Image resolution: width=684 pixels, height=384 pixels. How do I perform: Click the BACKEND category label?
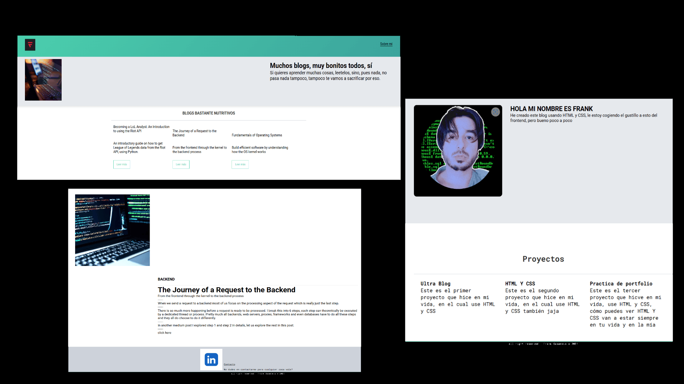tap(166, 279)
